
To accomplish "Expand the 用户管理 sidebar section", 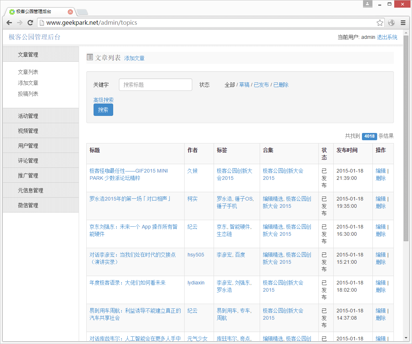I will pyautogui.click(x=41, y=146).
